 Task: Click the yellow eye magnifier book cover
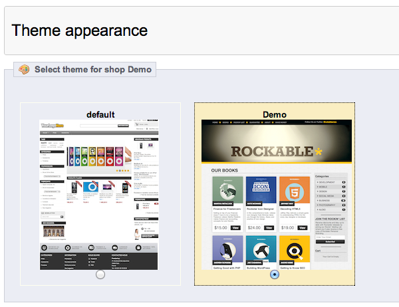pyautogui.click(x=295, y=250)
